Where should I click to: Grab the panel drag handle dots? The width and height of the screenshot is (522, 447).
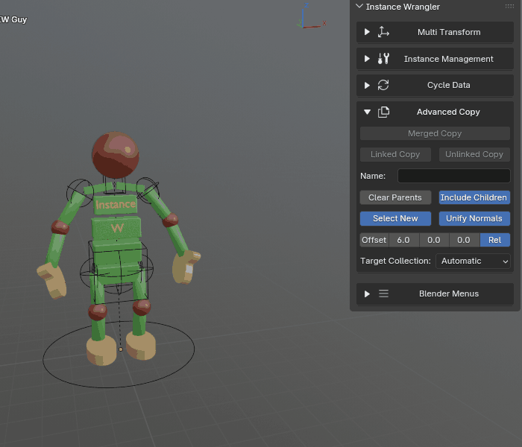[x=509, y=6]
